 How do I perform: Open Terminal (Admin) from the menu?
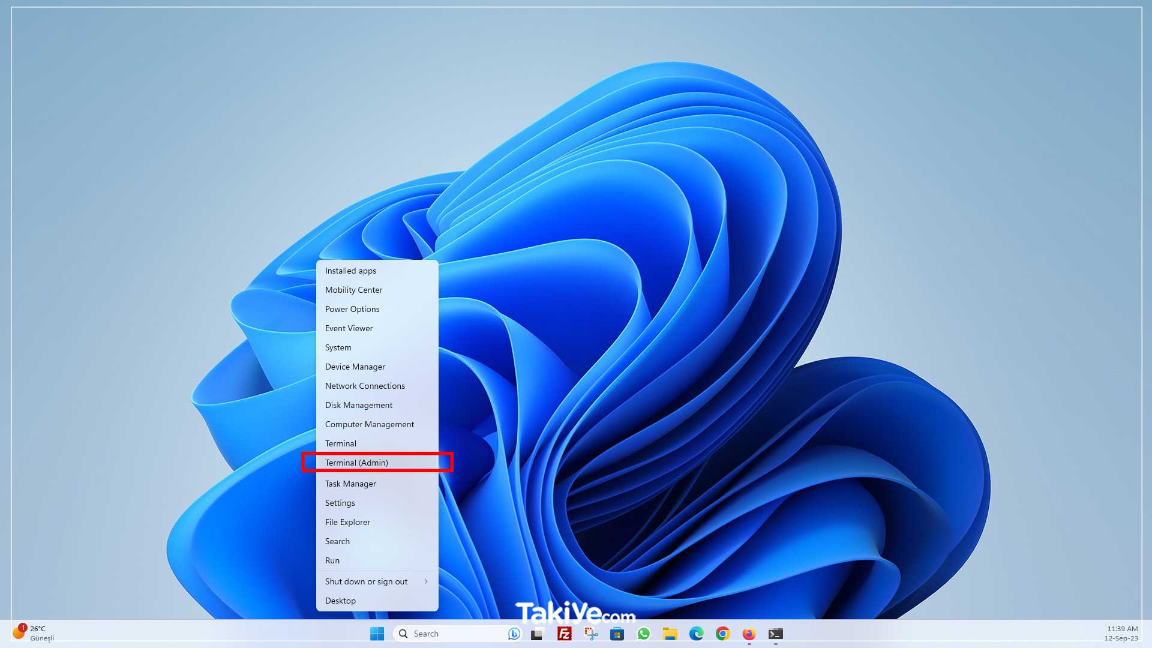click(x=356, y=463)
